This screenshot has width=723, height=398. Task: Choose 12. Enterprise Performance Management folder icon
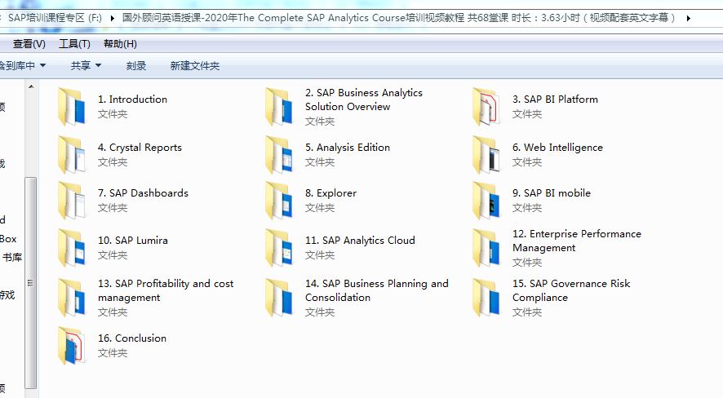[486, 248]
